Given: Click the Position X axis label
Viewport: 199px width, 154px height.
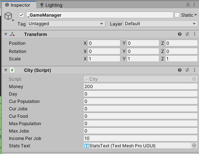Looking at the screenshot, I should 85,43.
